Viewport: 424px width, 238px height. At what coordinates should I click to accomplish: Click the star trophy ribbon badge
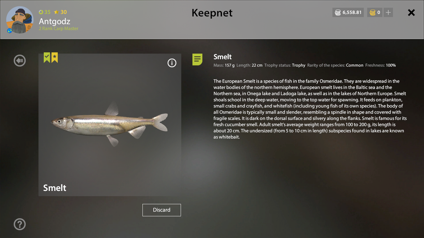pyautogui.click(x=55, y=58)
